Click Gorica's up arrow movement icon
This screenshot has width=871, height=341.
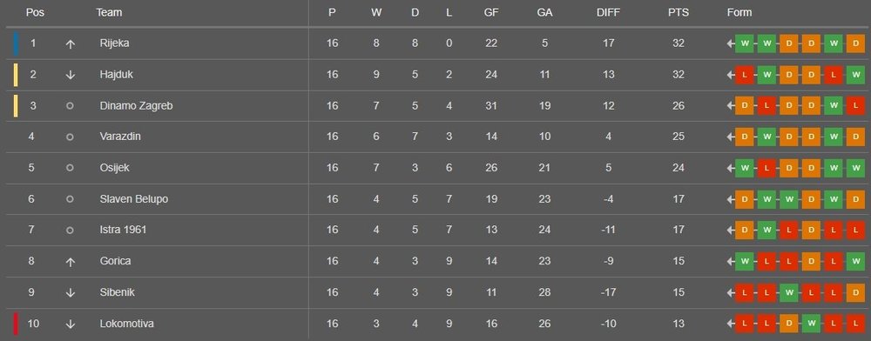click(70, 262)
